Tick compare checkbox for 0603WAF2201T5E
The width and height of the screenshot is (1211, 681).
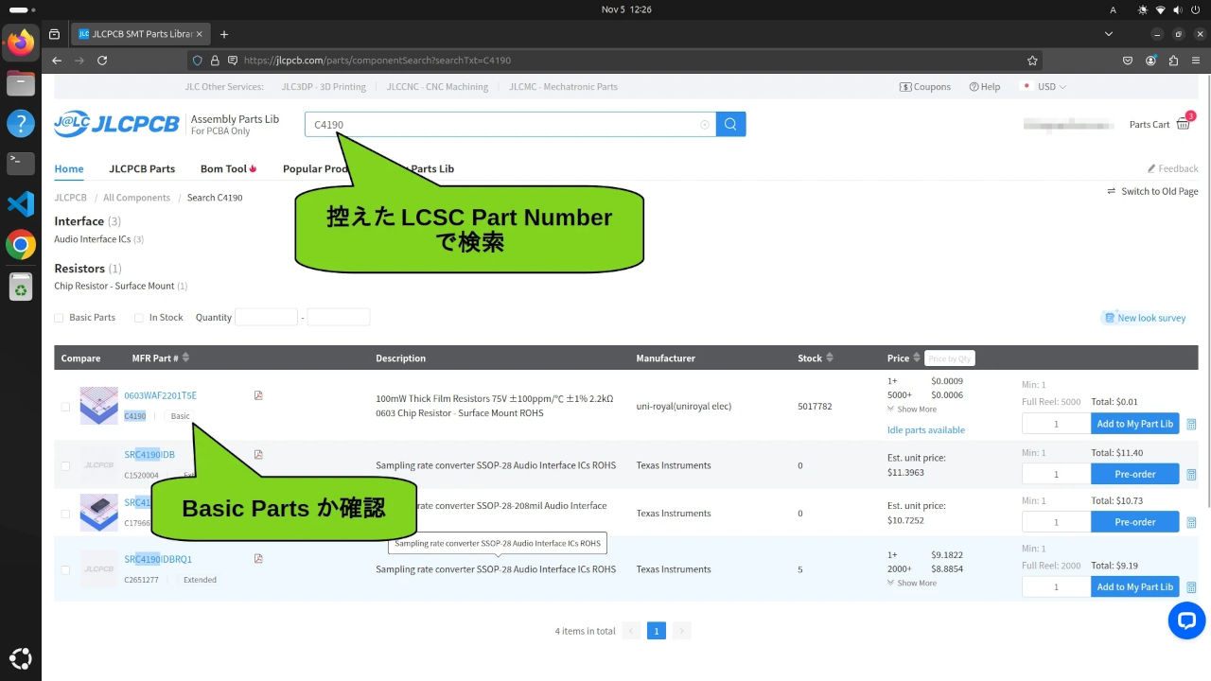tap(65, 407)
